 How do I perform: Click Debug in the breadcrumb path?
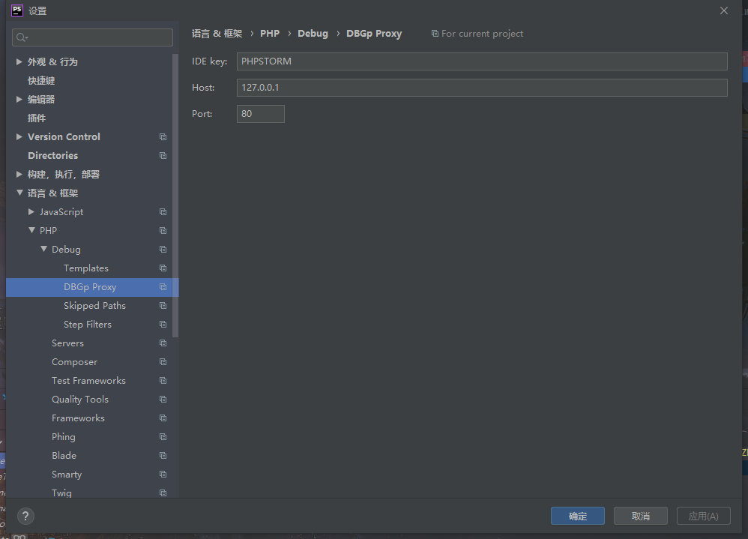[313, 34]
